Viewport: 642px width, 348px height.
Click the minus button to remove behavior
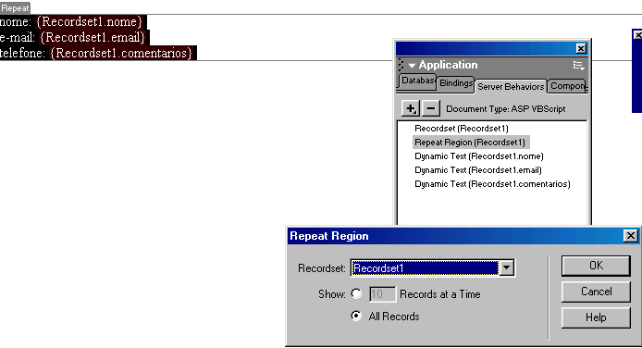(431, 108)
